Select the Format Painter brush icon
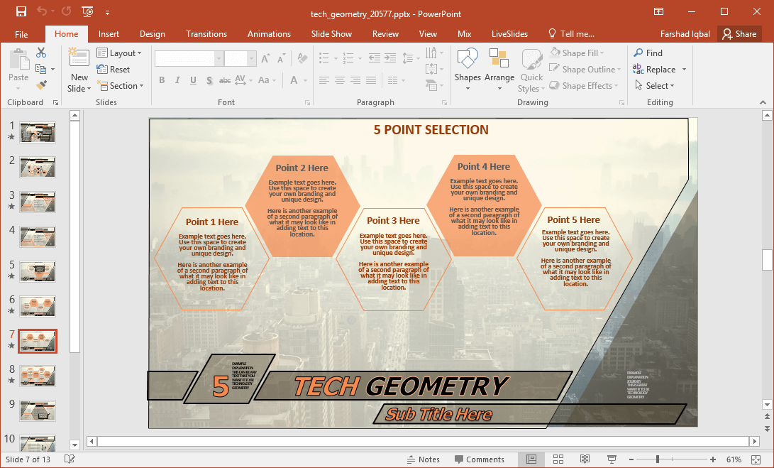The height and width of the screenshot is (468, 774). point(41,85)
